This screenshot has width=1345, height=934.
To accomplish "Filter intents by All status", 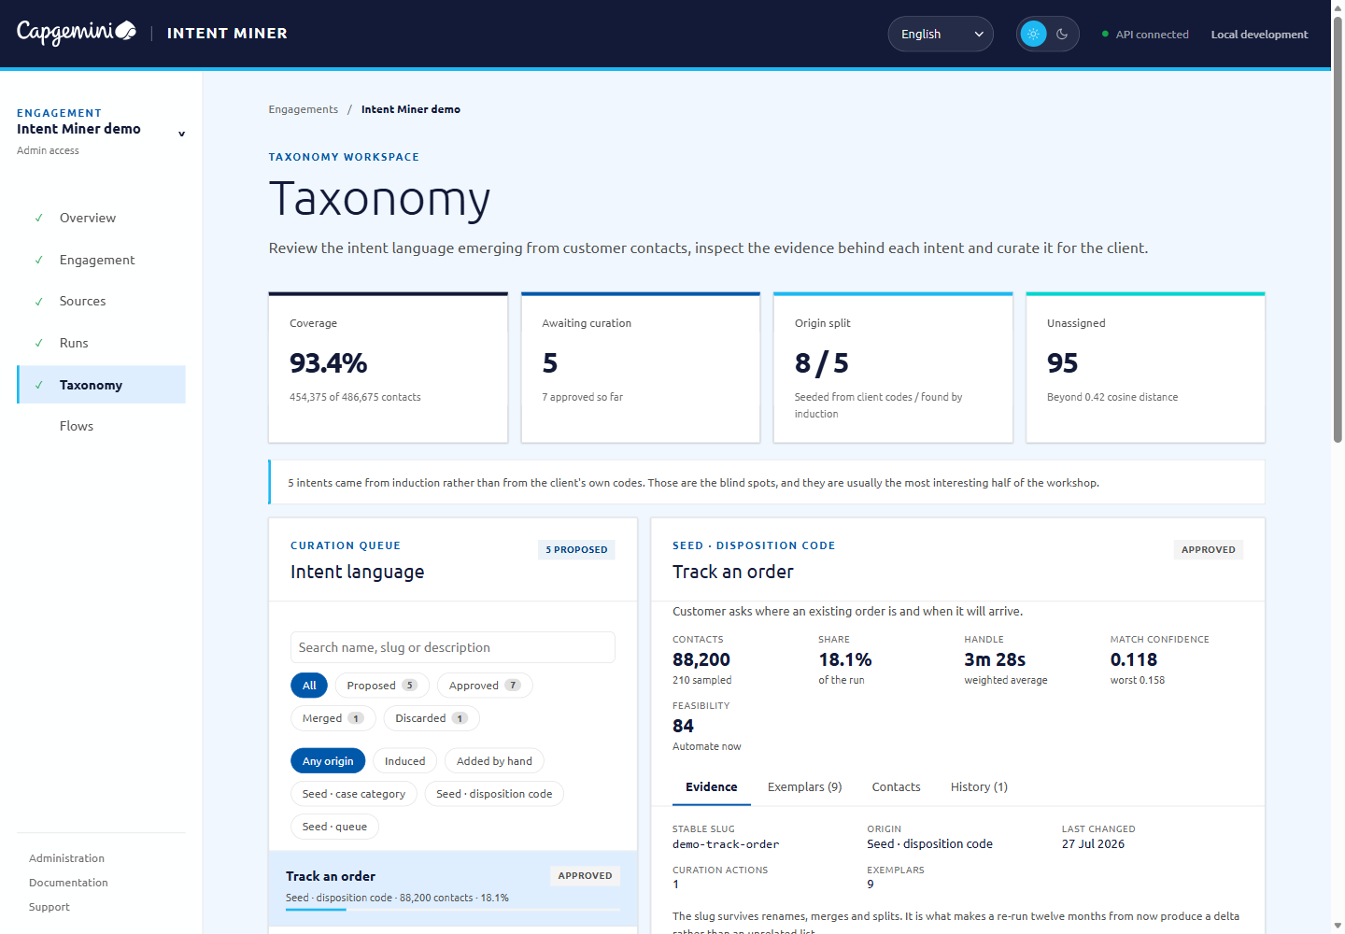I will (309, 686).
